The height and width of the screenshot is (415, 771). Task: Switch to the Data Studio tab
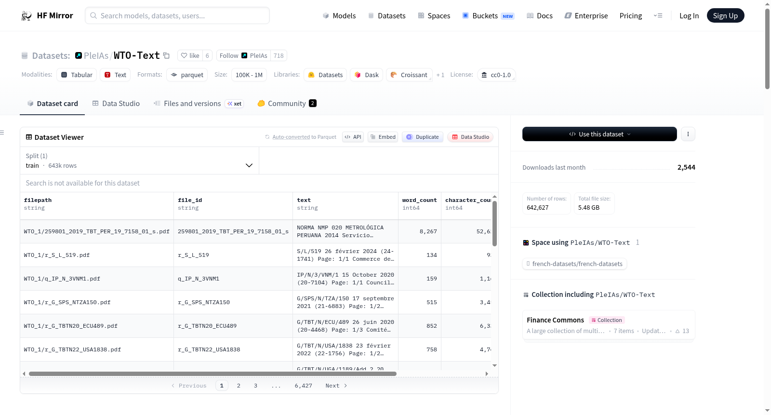(x=116, y=104)
